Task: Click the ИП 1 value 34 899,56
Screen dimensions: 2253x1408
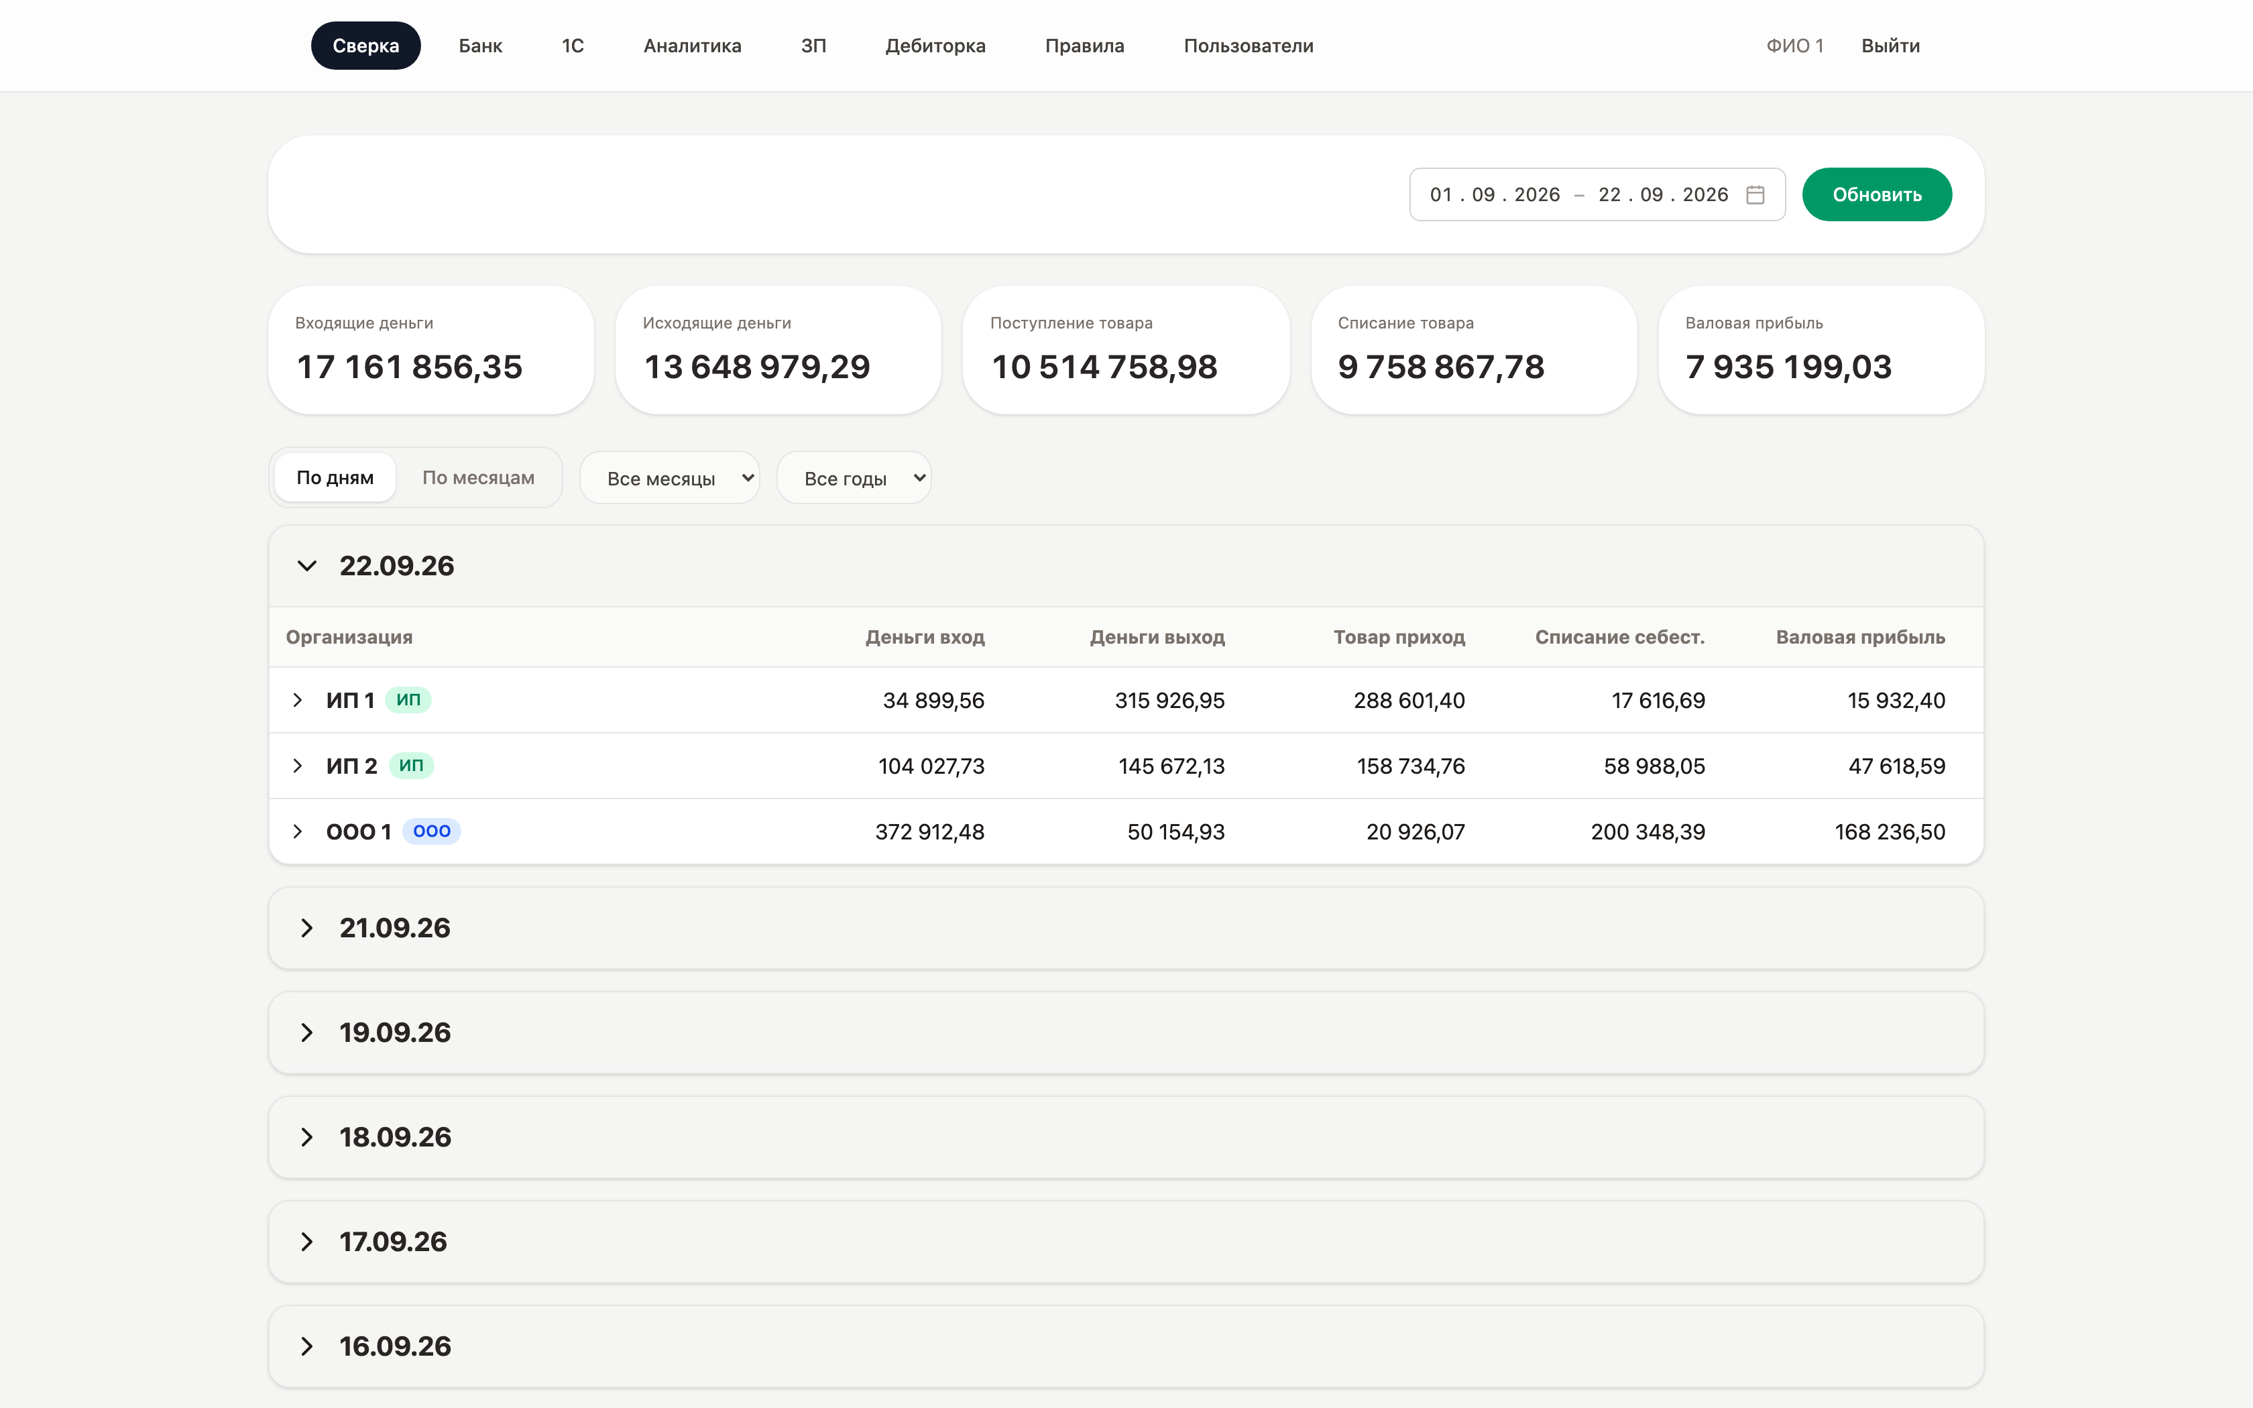Action: tap(934, 700)
